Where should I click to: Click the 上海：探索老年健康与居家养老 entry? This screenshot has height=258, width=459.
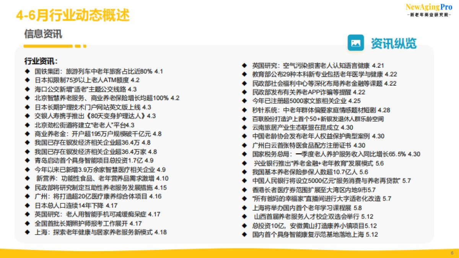[101, 232]
